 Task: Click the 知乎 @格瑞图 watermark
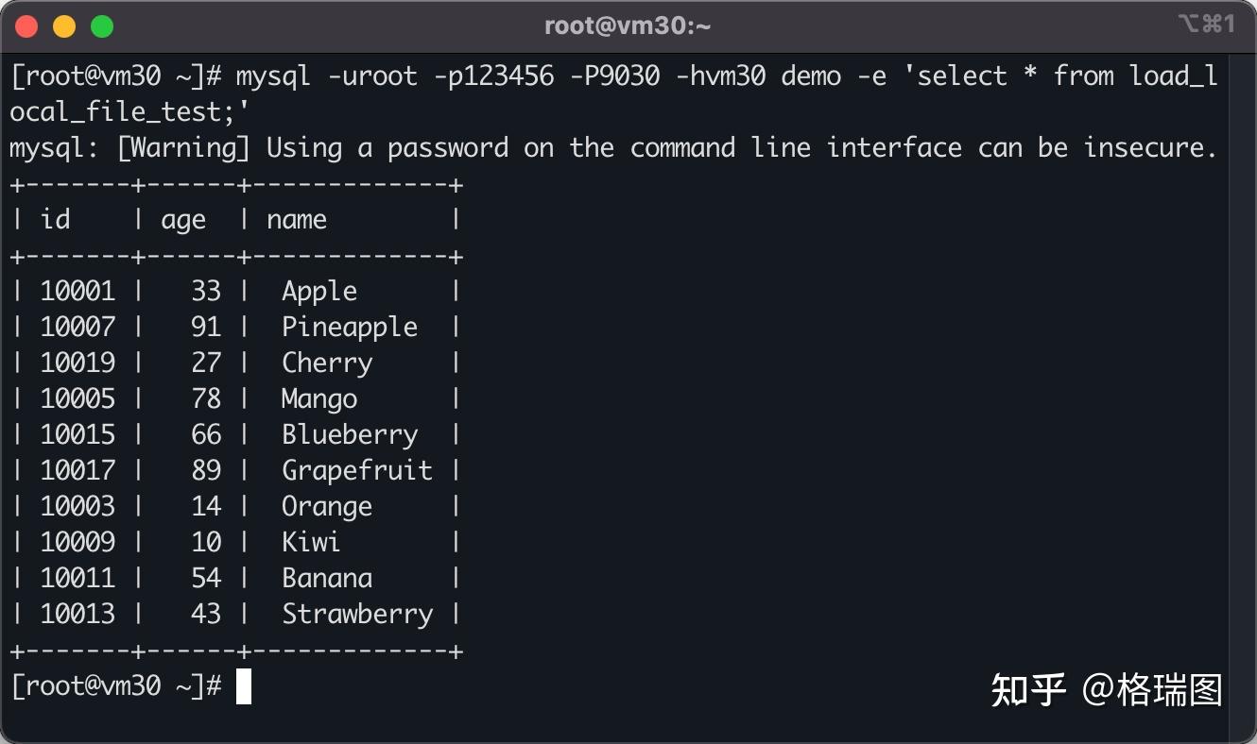click(x=1106, y=690)
